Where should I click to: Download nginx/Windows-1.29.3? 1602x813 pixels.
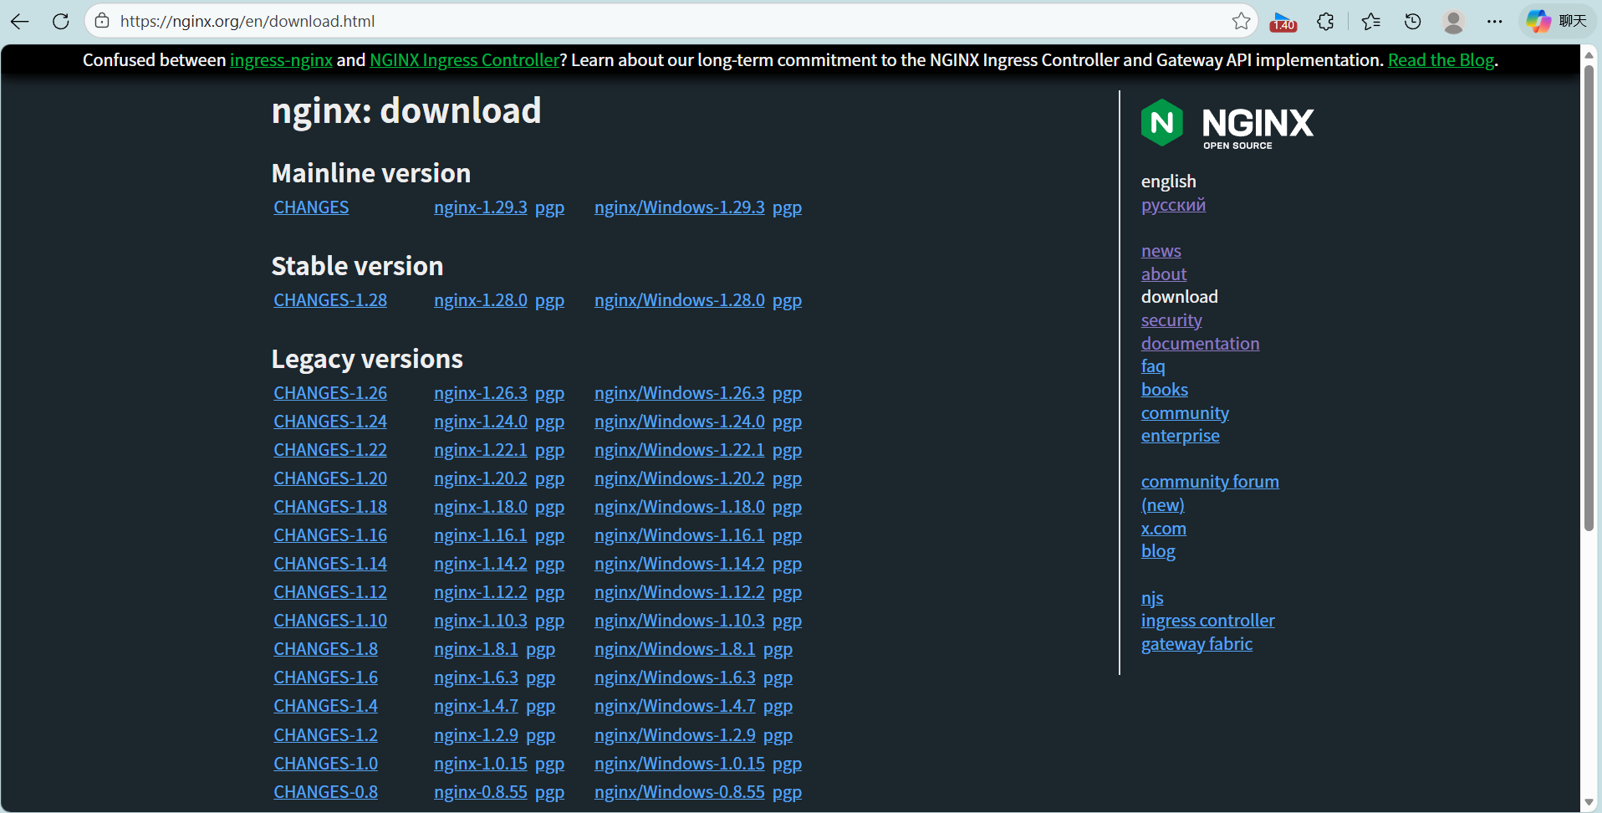679,207
